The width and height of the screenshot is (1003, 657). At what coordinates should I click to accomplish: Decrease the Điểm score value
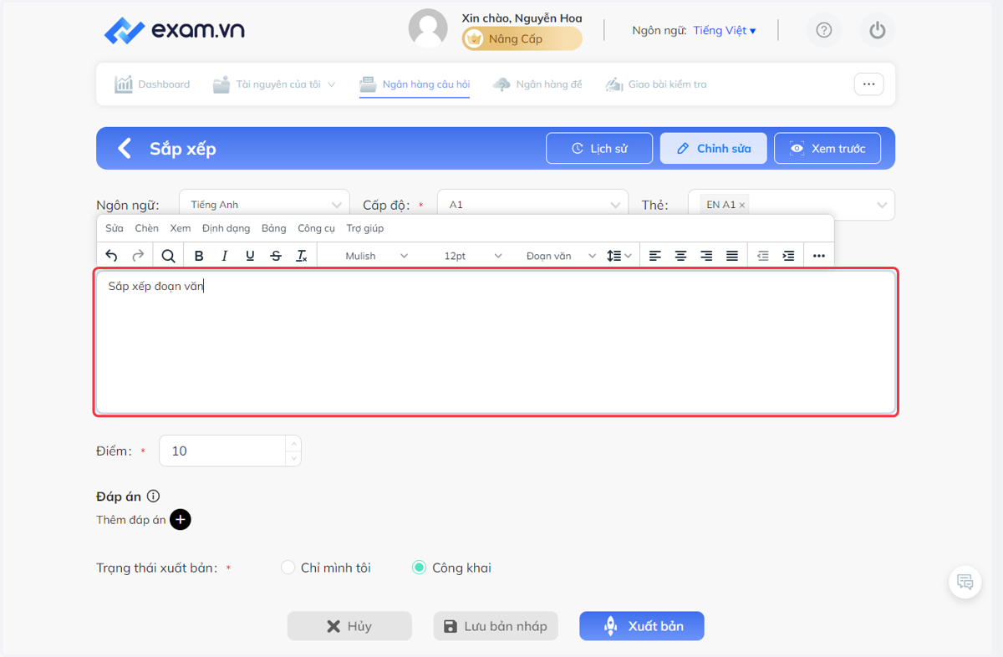293,458
